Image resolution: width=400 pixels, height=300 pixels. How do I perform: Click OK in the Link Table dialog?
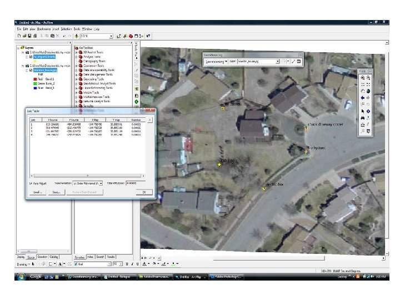coord(144,192)
